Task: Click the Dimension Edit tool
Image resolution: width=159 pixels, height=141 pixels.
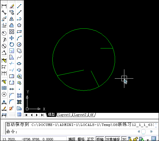Action: pos(4,102)
